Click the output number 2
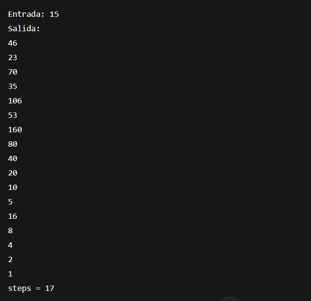The image size is (311, 301). pyautogui.click(x=11, y=260)
